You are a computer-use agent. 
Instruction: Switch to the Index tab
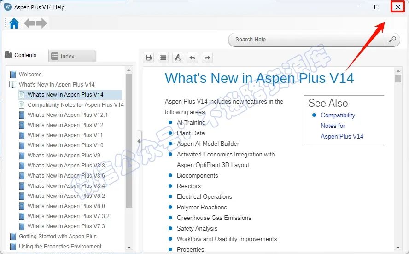click(72, 56)
